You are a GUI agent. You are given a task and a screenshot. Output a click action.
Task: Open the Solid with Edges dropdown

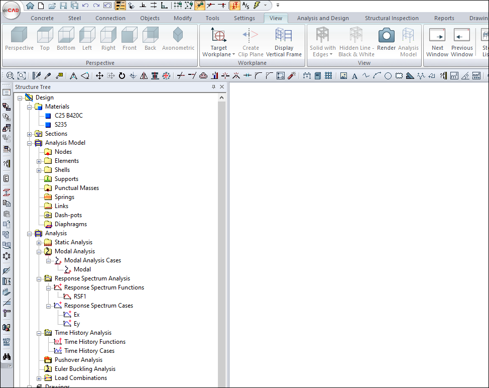click(322, 54)
